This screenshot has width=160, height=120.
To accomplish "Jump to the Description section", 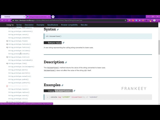I will [29, 25].
